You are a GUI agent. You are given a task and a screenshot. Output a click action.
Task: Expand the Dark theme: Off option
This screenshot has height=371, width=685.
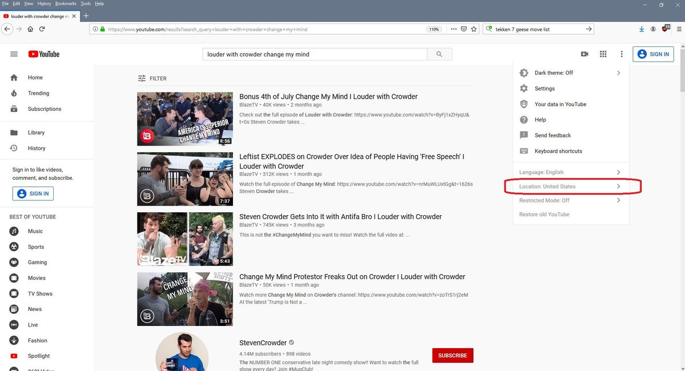(x=571, y=73)
